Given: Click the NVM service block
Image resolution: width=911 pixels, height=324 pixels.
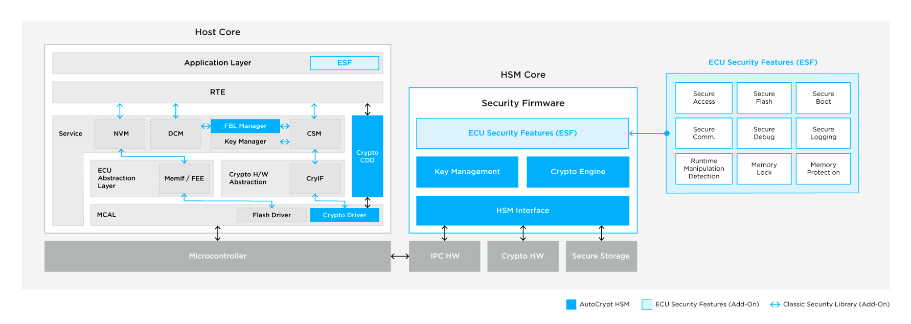Looking at the screenshot, I should pyautogui.click(x=120, y=134).
